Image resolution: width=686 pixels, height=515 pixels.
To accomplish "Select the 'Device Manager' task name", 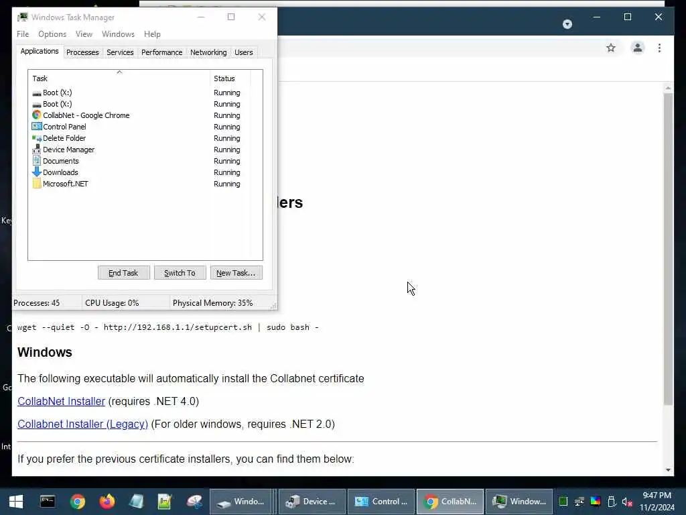I will pyautogui.click(x=69, y=150).
